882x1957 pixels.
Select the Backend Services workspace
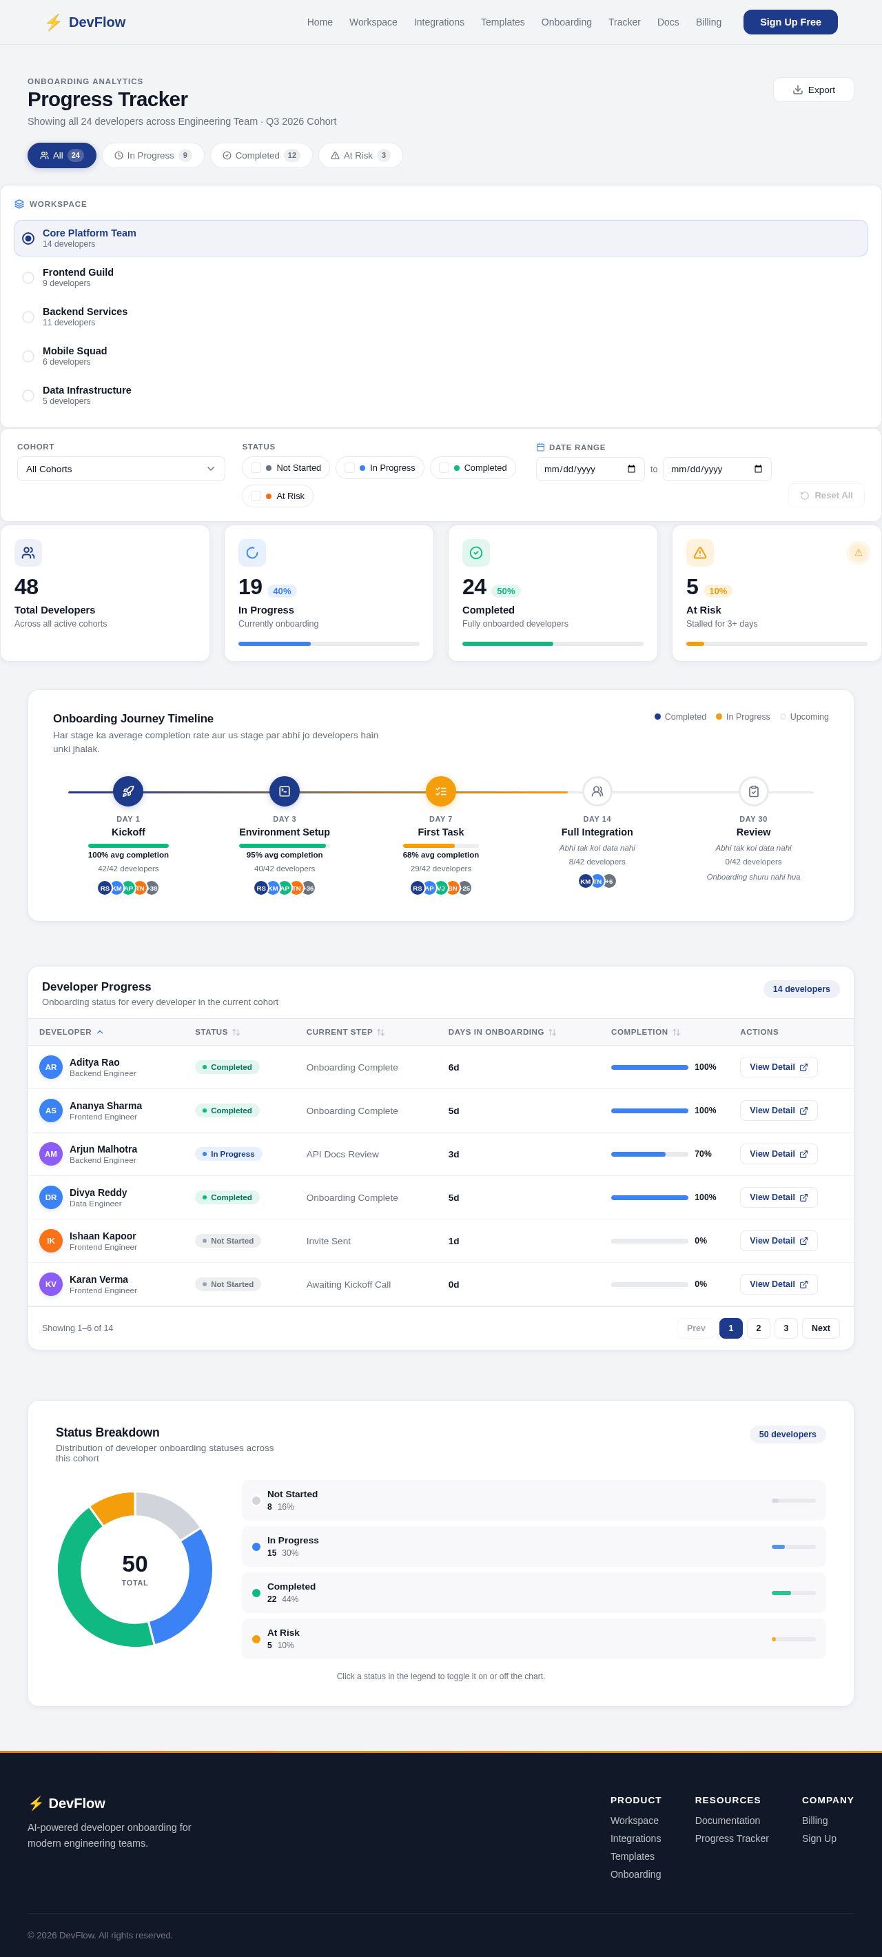pyautogui.click(x=440, y=317)
